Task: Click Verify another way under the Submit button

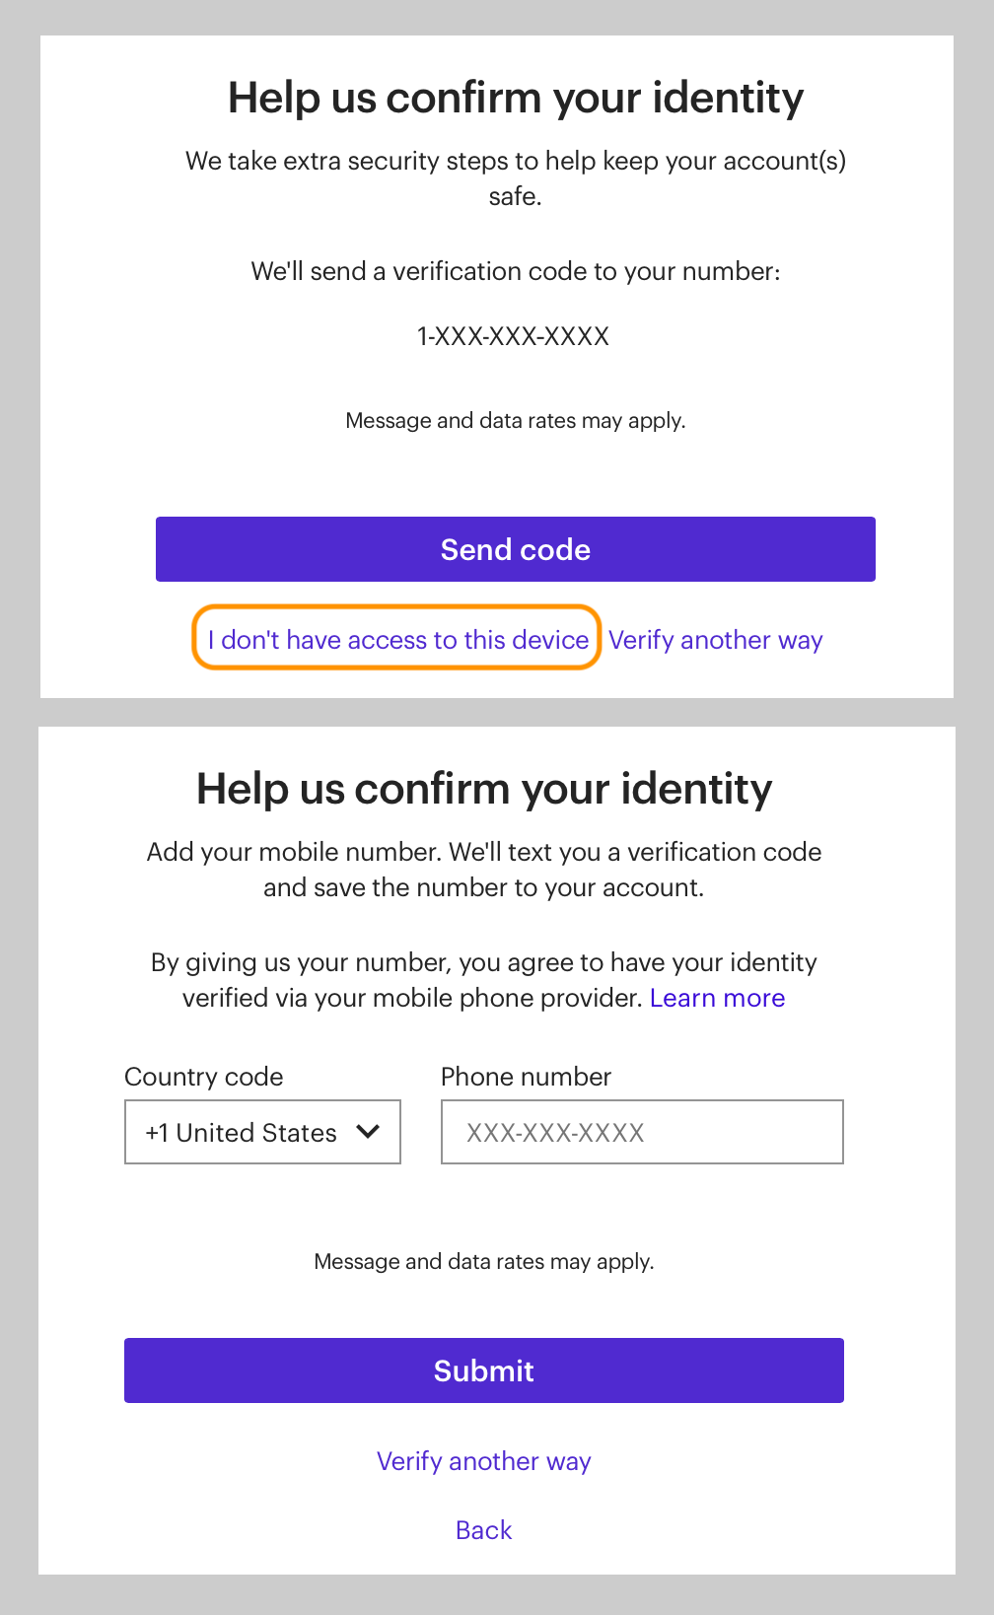Action: click(483, 1461)
